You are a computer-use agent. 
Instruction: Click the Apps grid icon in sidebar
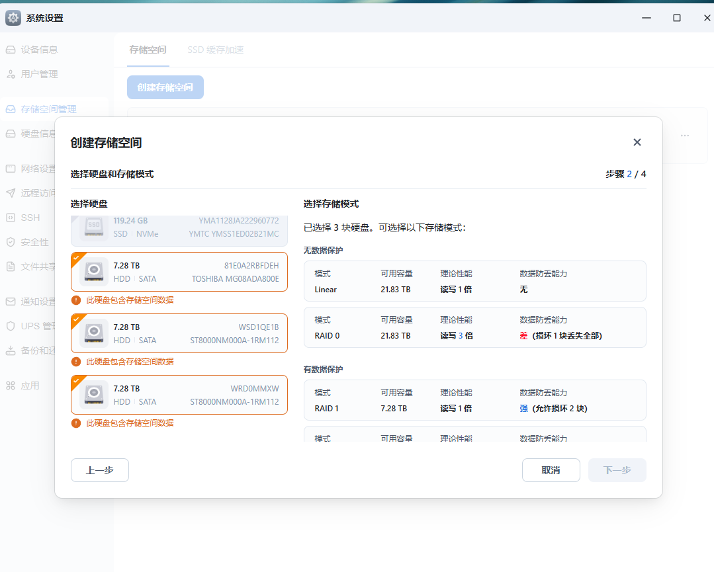(x=11, y=386)
